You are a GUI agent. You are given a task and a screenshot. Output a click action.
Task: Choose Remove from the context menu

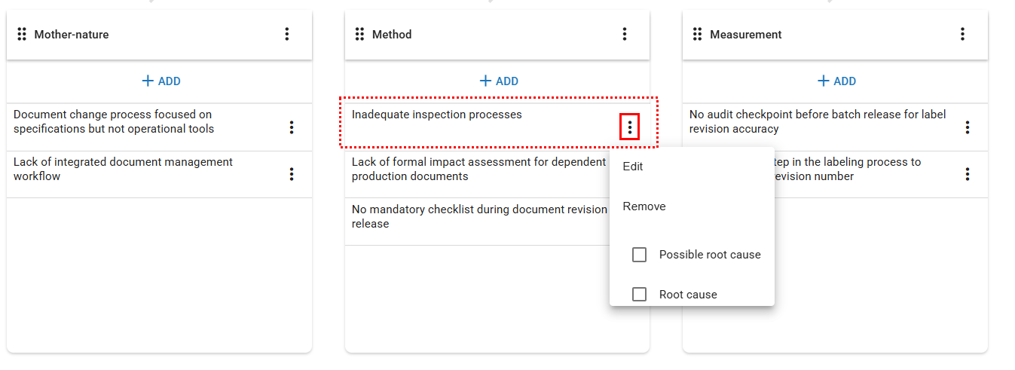click(x=644, y=206)
